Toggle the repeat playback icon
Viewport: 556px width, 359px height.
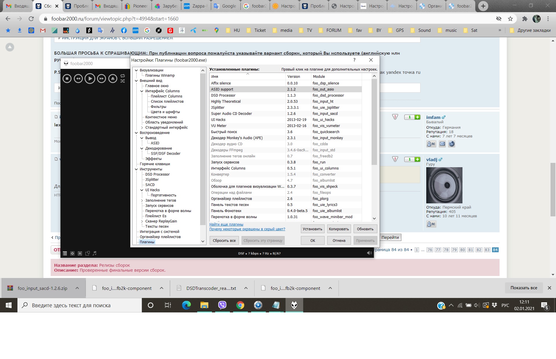point(122,76)
